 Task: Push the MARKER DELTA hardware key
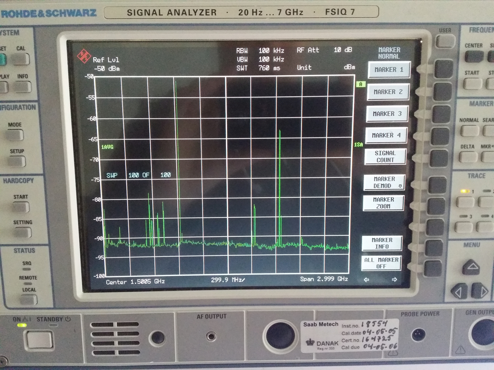[468, 157]
